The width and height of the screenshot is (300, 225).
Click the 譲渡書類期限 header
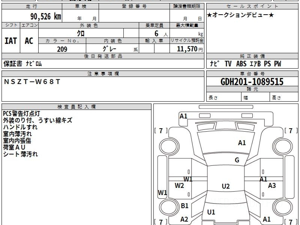(x=187, y=6)
